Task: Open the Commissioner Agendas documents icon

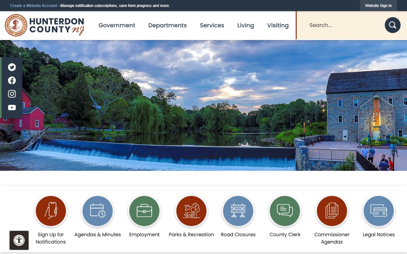Action: (x=332, y=211)
